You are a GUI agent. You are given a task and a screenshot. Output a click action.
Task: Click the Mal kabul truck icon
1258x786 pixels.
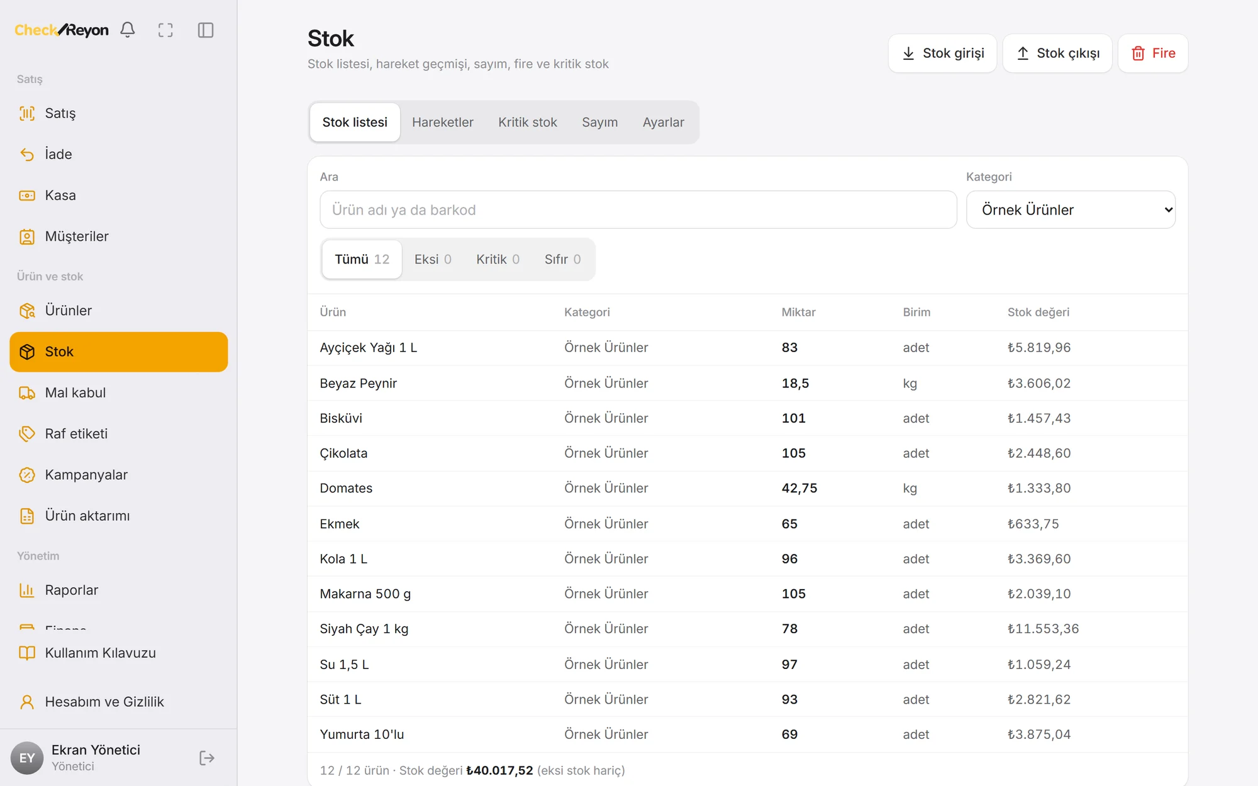pos(27,393)
